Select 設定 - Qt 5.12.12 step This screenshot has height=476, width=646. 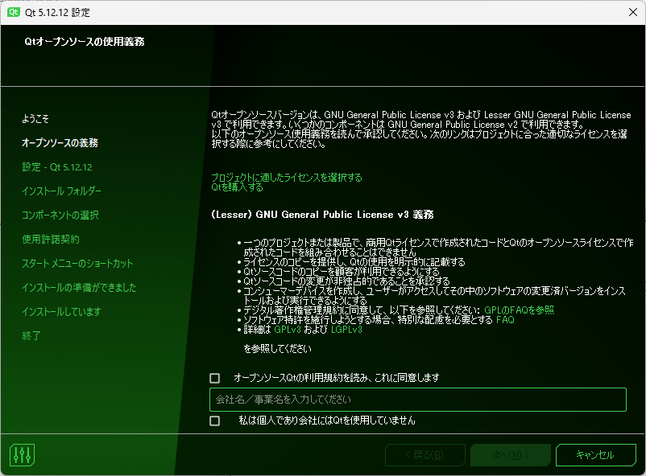pyautogui.click(x=57, y=167)
